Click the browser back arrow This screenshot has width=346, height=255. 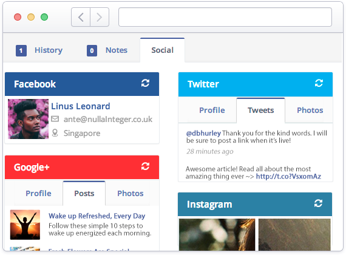coord(81,17)
